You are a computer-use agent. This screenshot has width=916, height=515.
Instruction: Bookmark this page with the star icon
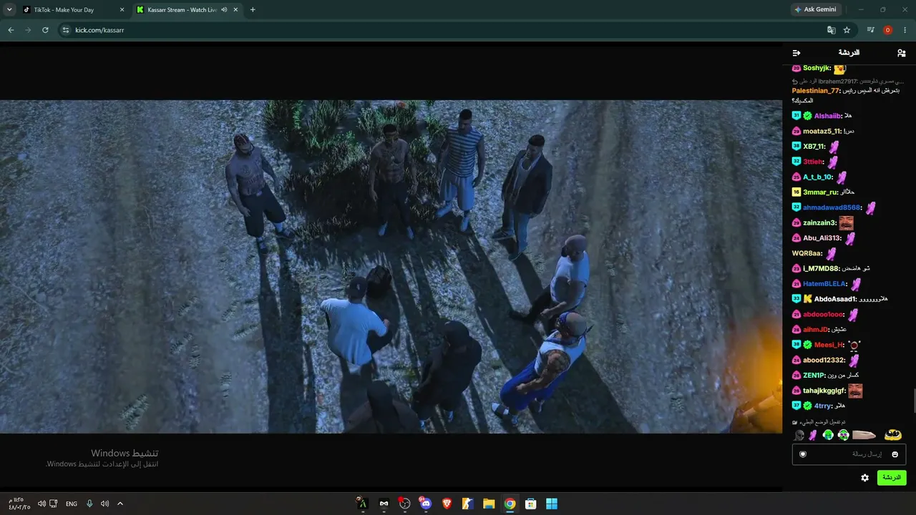point(847,30)
